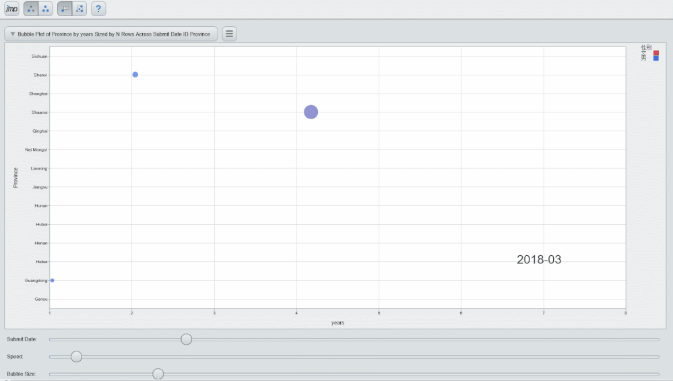Toggle the bubble trails scatter icon
673x381 pixels.
click(x=79, y=9)
